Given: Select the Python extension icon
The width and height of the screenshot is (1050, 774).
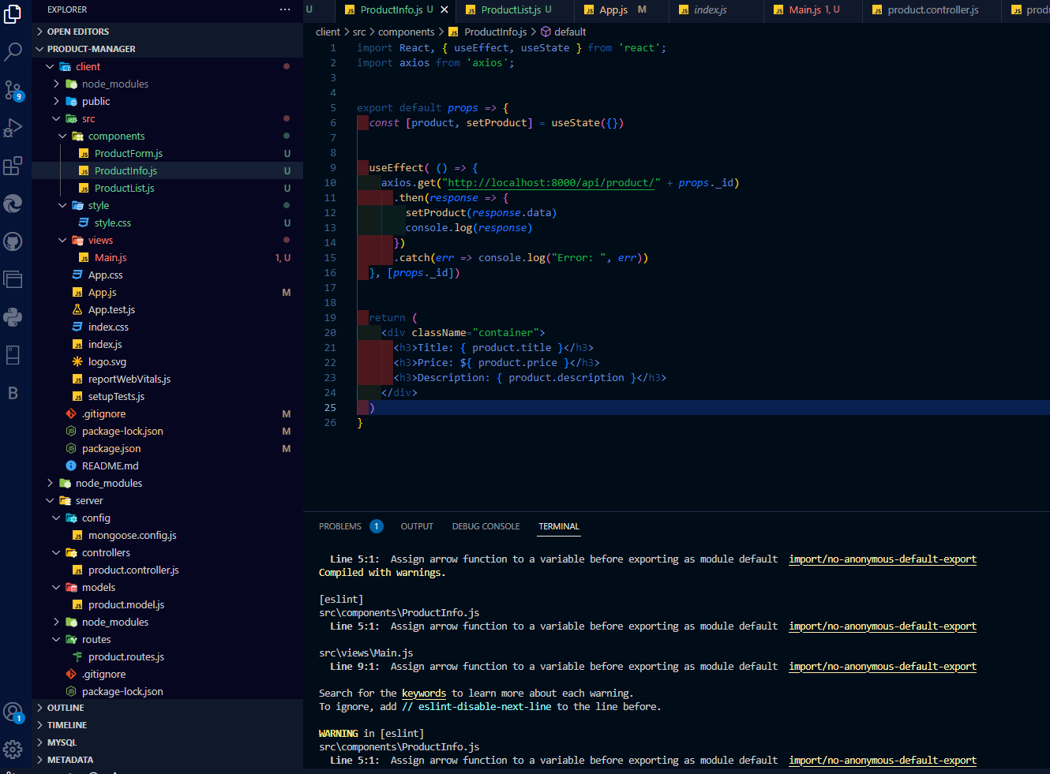Looking at the screenshot, I should (13, 317).
